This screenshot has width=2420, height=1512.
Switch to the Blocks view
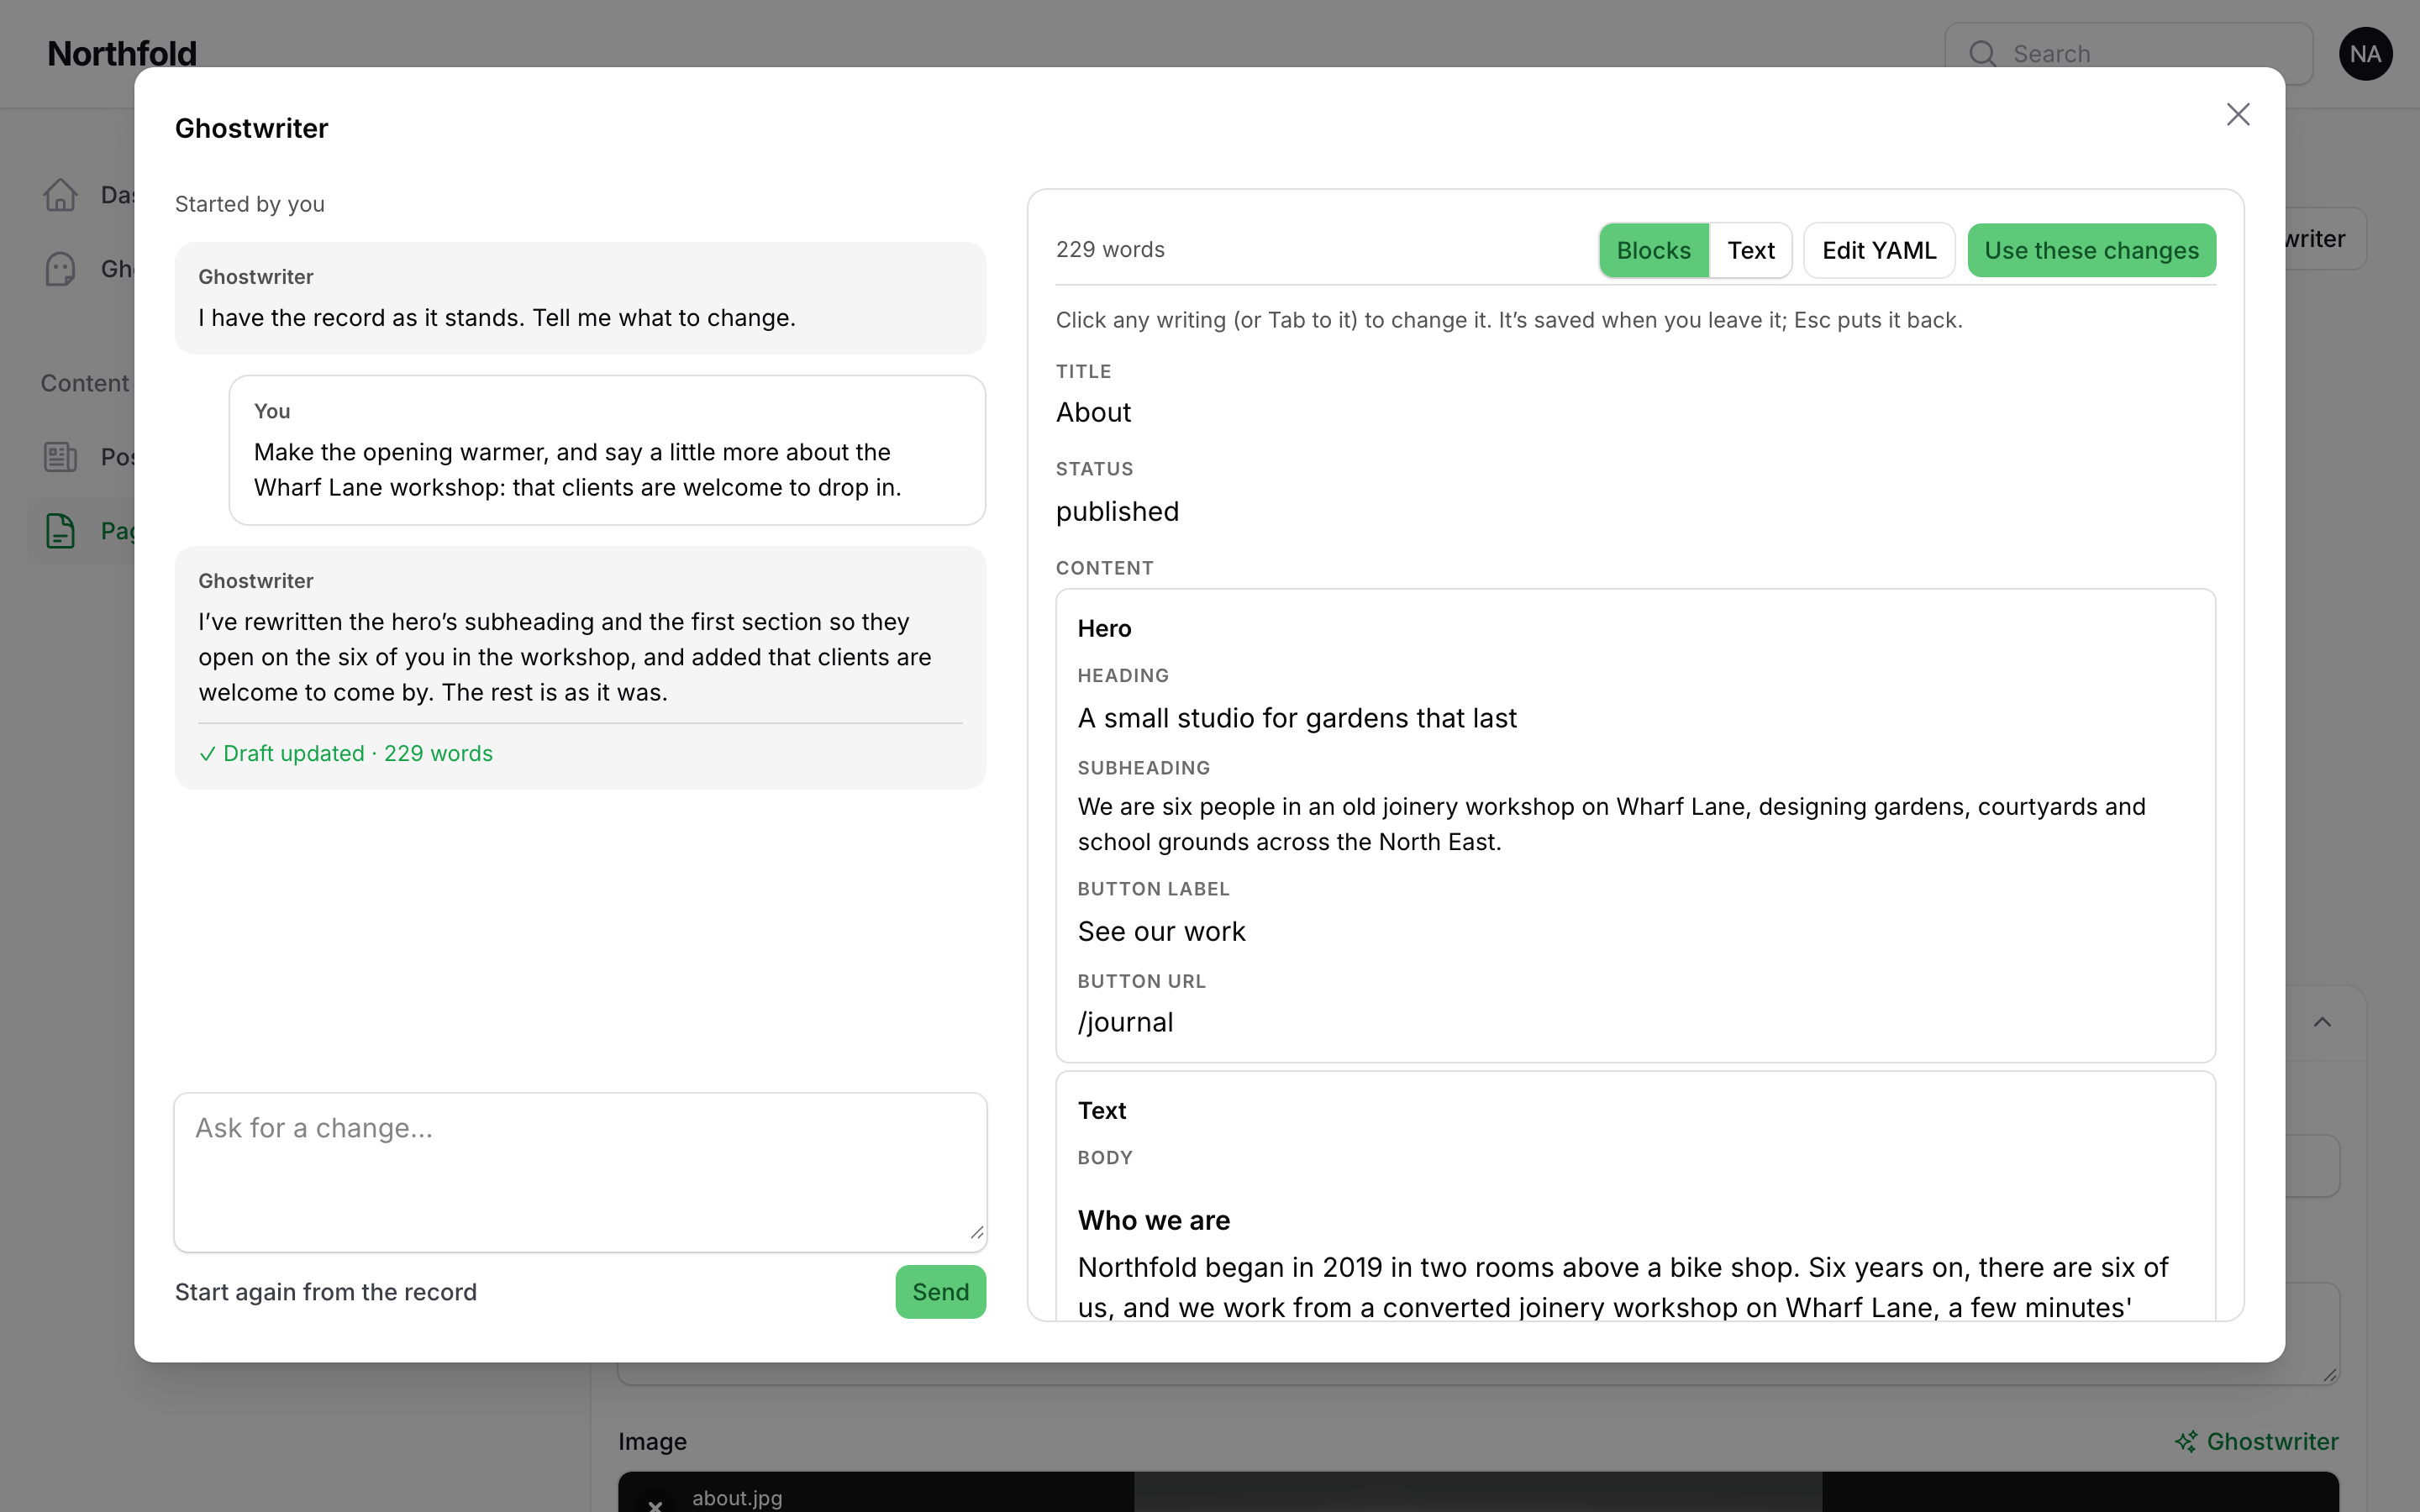tap(1653, 250)
